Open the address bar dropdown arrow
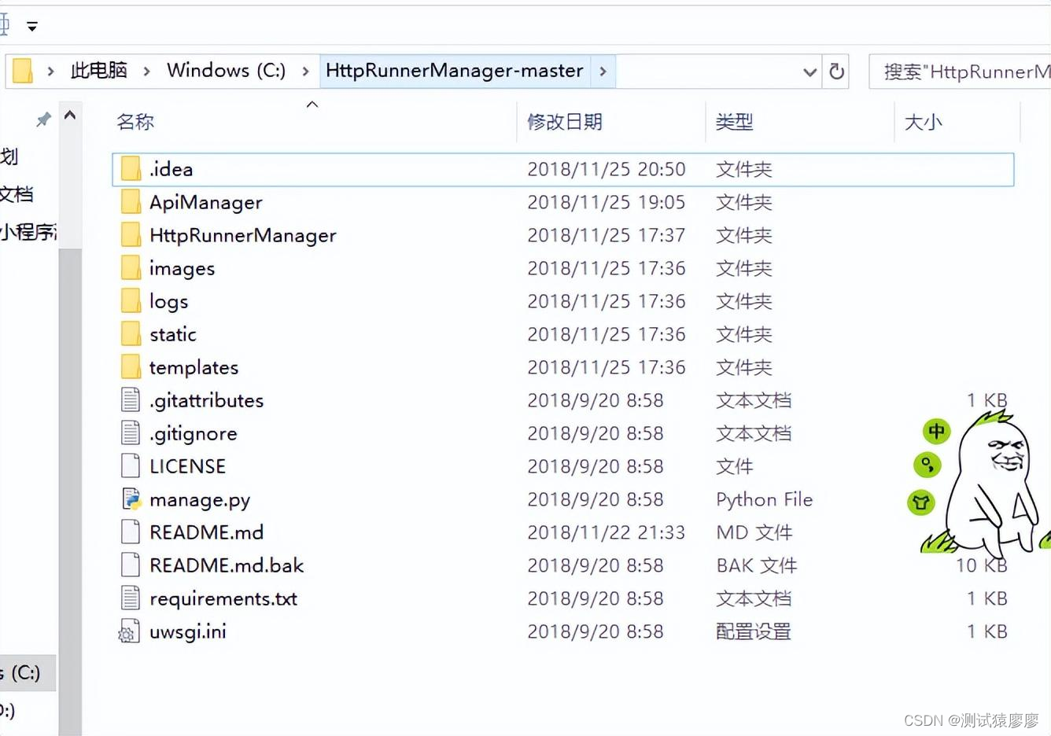Viewport: 1051px width, 736px height. [x=809, y=71]
